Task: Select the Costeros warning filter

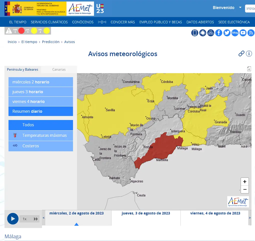Action: pos(41,146)
